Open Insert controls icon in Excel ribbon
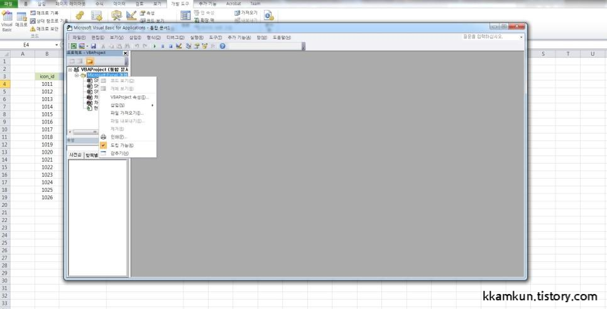 point(116,16)
